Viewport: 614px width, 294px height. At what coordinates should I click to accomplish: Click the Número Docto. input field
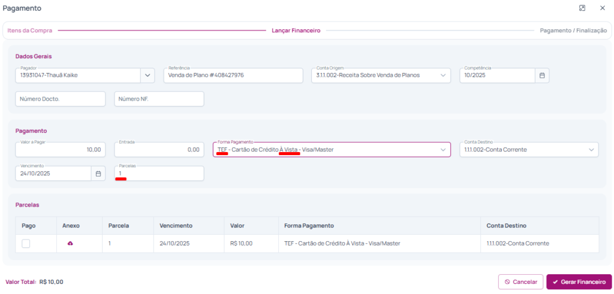pyautogui.click(x=60, y=99)
